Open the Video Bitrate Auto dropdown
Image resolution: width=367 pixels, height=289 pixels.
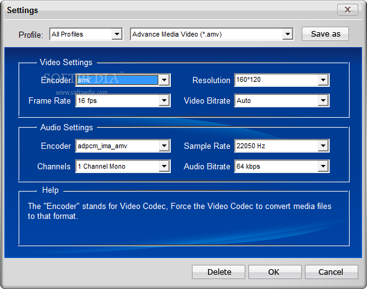[x=282, y=100]
